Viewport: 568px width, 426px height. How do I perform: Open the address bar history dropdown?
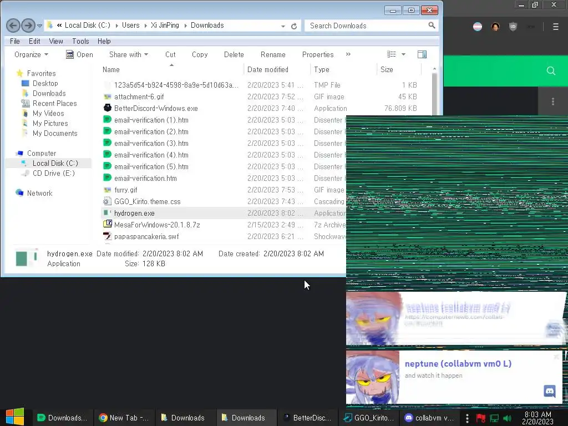pos(282,26)
